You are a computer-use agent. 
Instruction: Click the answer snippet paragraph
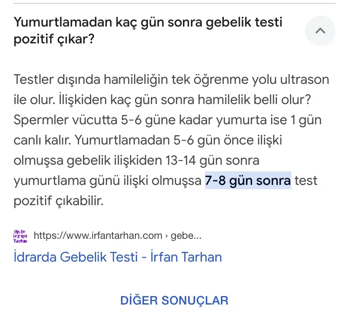point(169,139)
